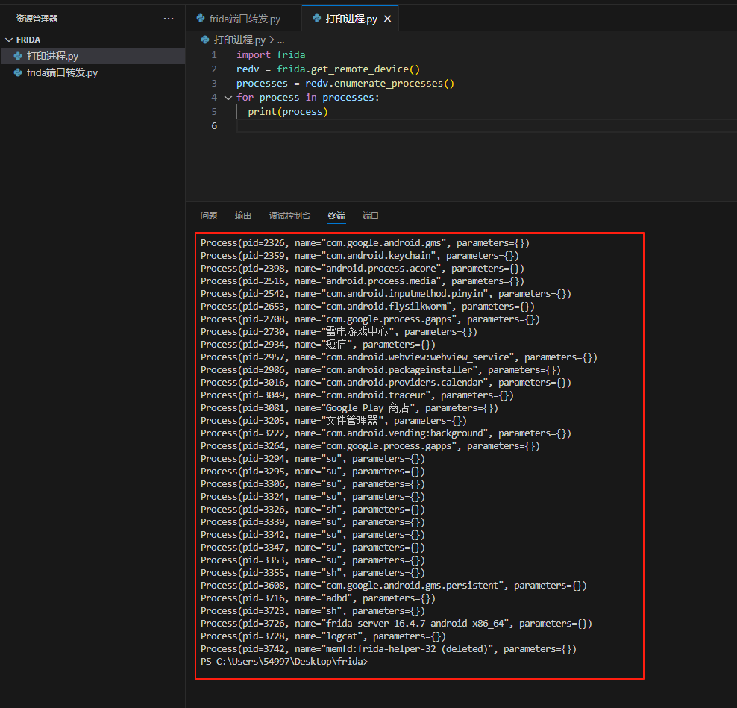Screen dimensions: 737x708
Task: Close the 打印进程.py editor tab
Action: point(387,19)
